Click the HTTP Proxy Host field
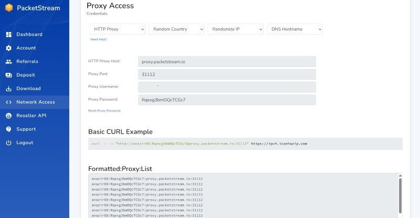Screen dimensions: 420x218 pos(227,62)
